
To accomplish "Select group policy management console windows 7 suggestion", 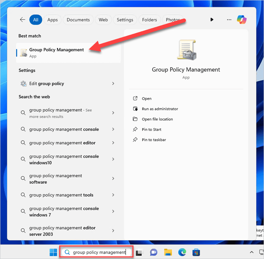I will coord(68,212).
